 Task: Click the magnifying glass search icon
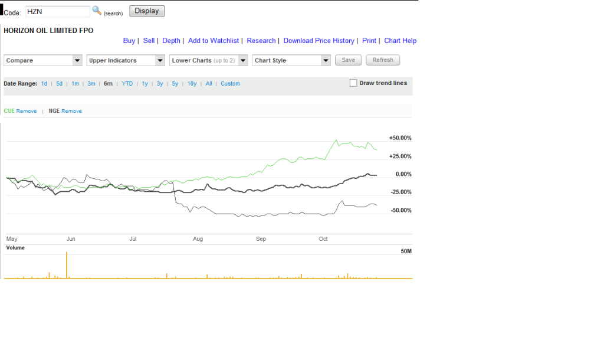coord(97,11)
